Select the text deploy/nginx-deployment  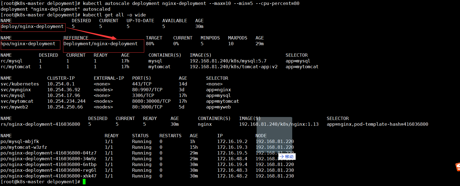pos(32,26)
